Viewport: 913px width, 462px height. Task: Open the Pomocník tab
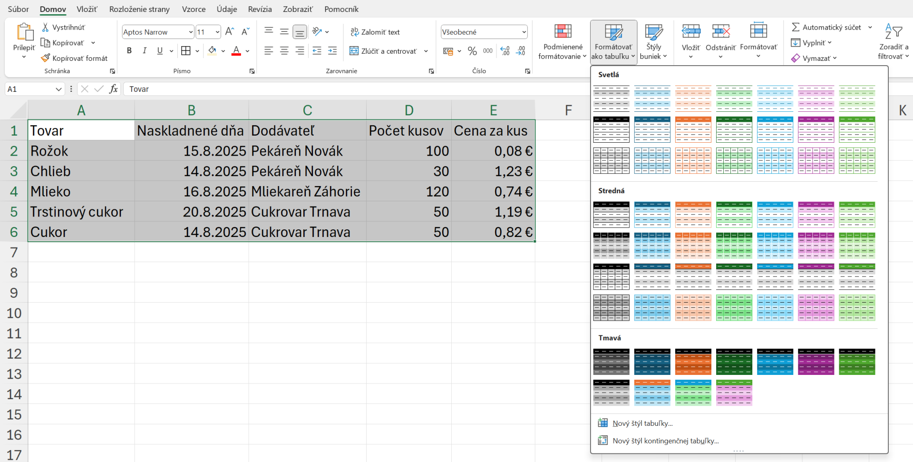(341, 9)
